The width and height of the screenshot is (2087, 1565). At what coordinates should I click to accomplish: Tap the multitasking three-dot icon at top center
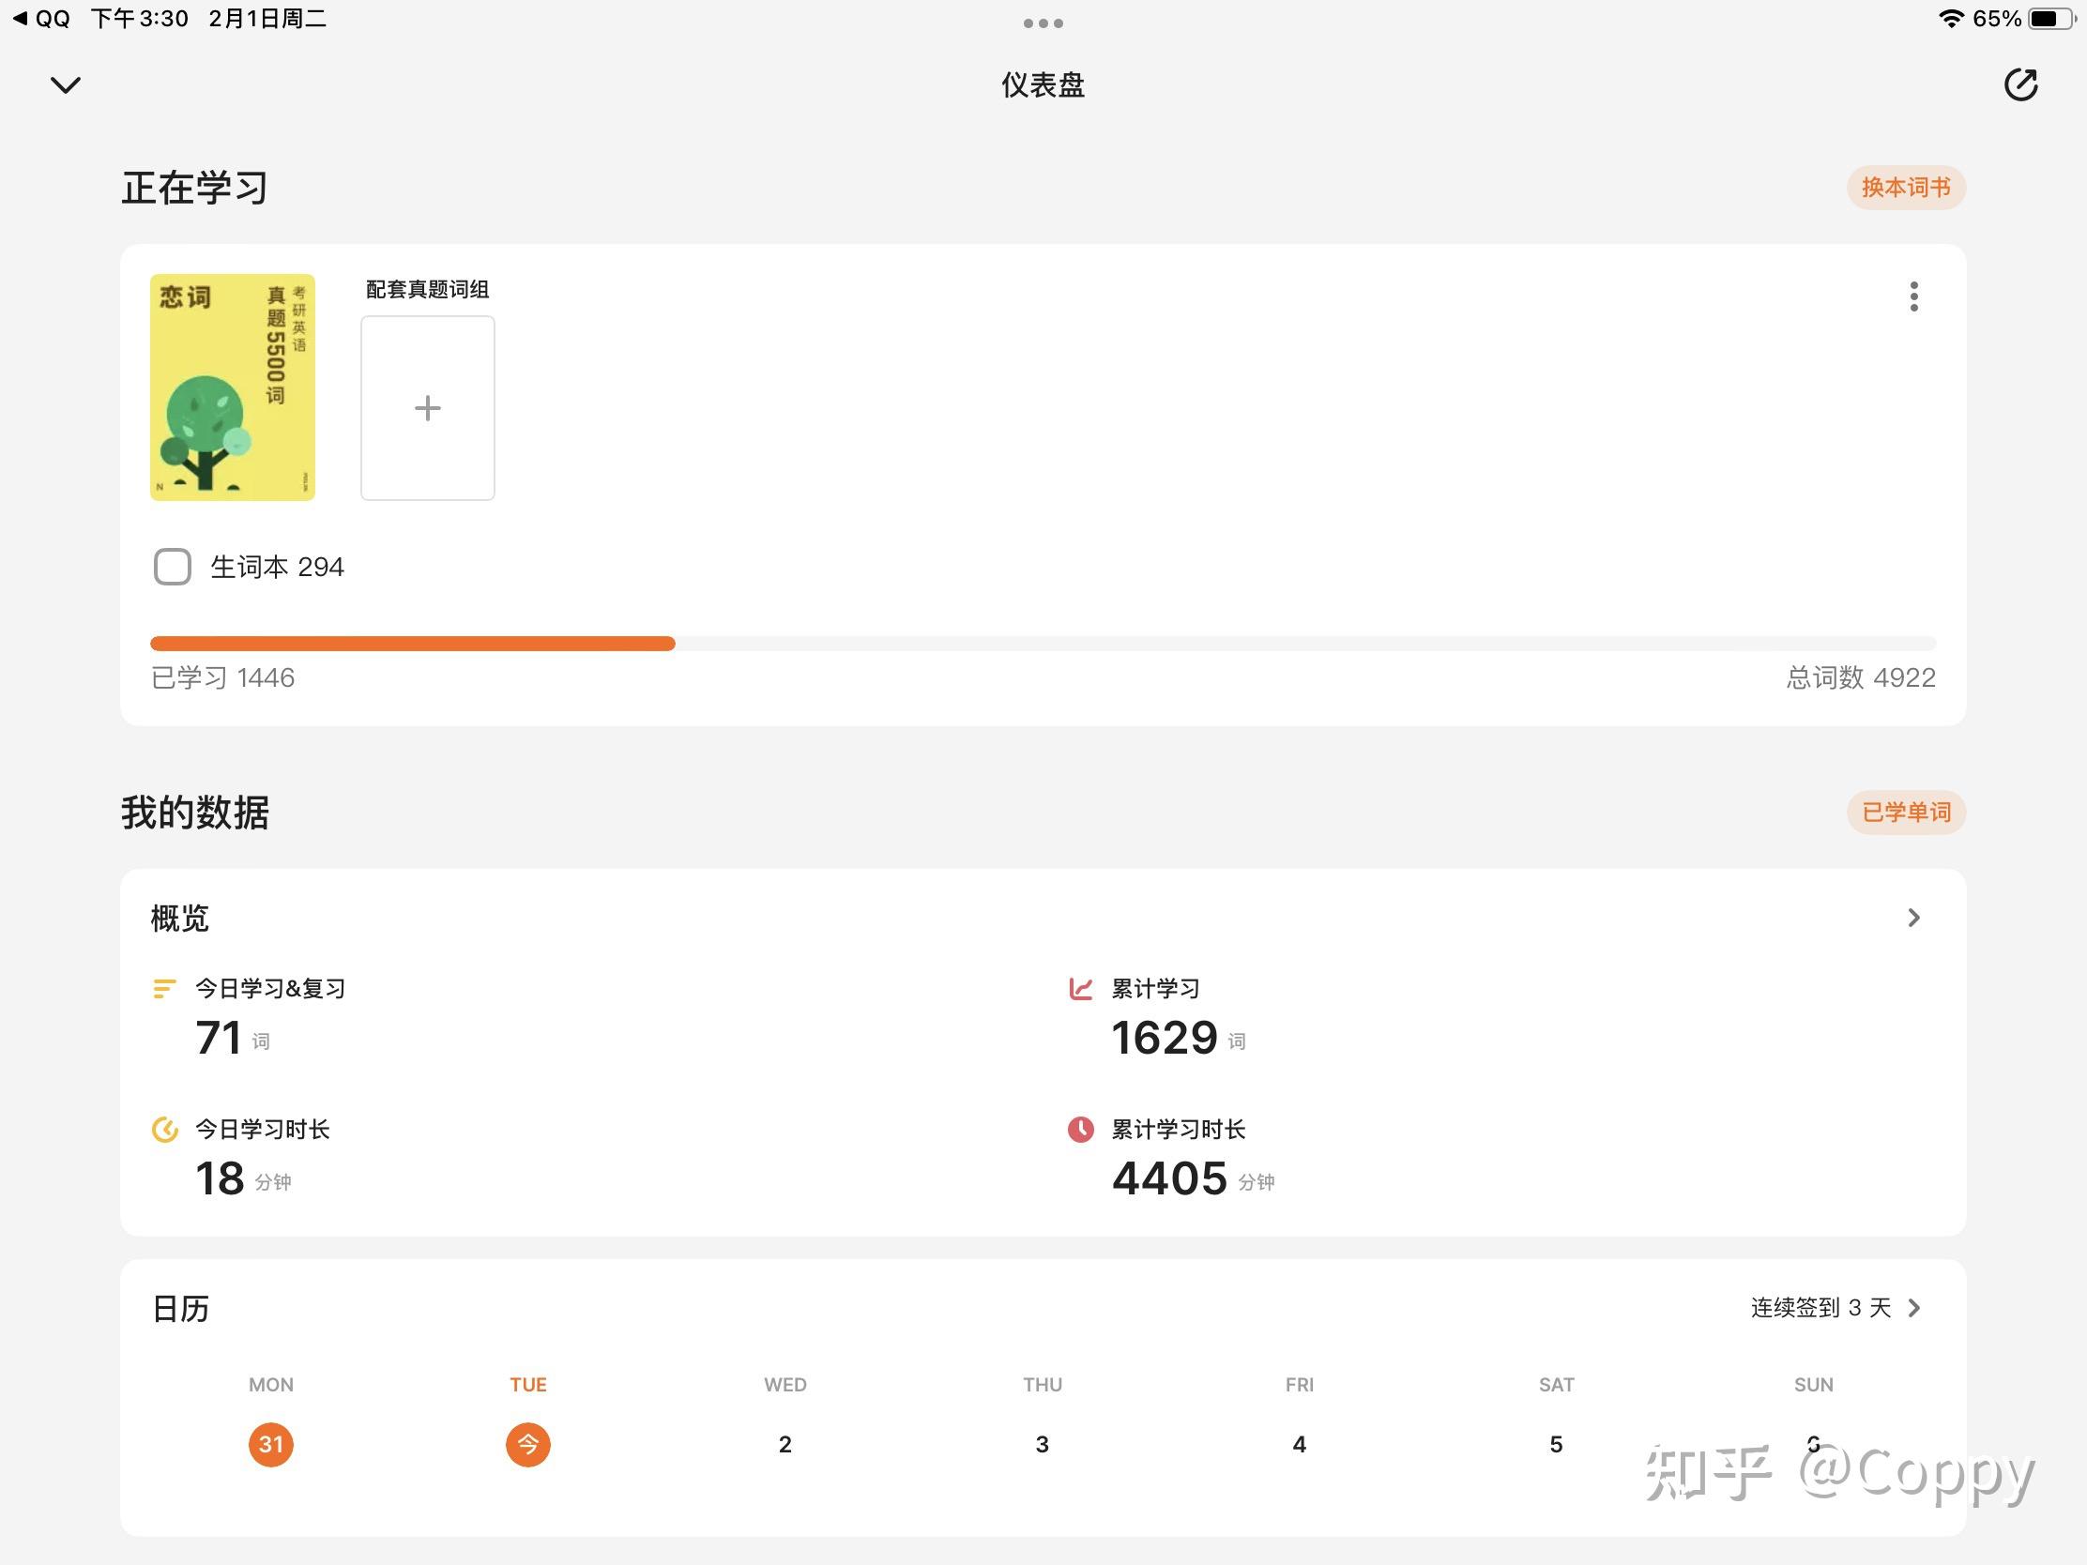coord(1043,23)
